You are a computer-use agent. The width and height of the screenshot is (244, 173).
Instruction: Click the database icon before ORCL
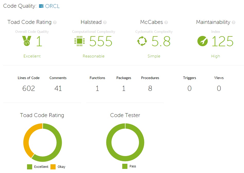[41, 6]
